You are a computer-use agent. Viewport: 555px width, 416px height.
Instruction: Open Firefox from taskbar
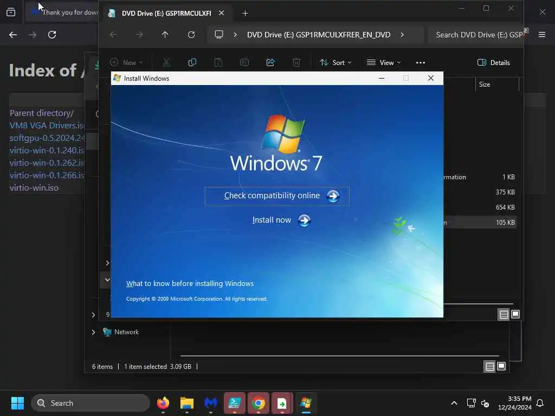[163, 403]
